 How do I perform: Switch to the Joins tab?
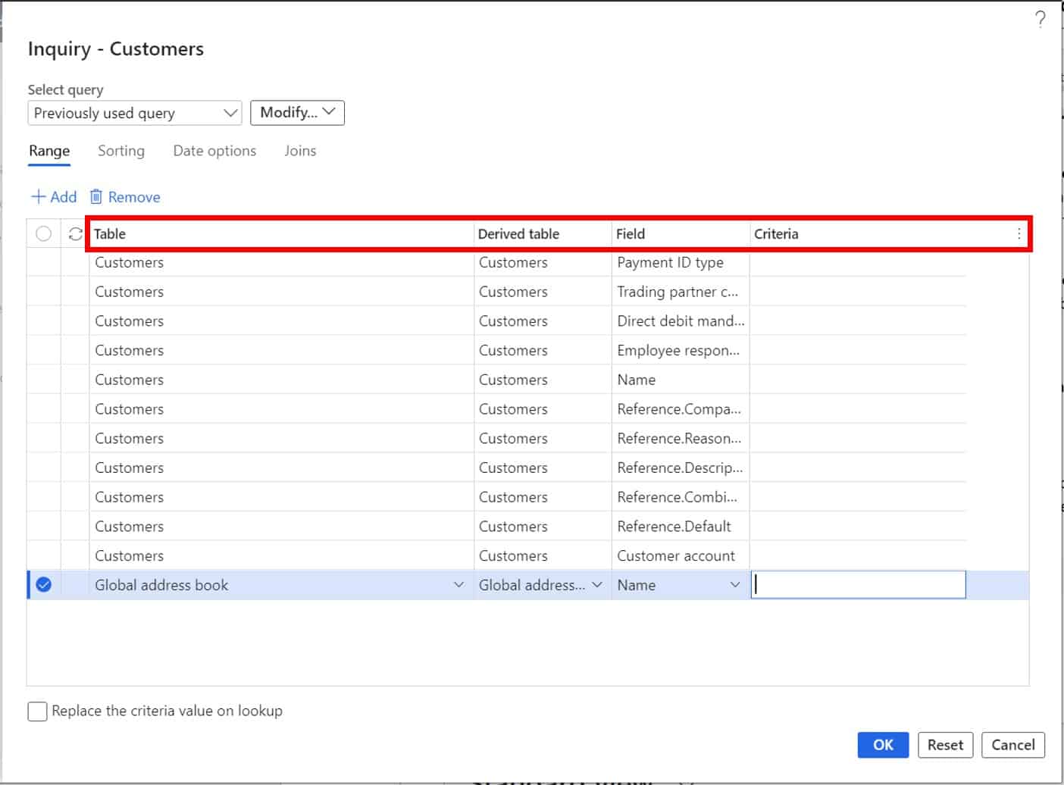pyautogui.click(x=299, y=151)
